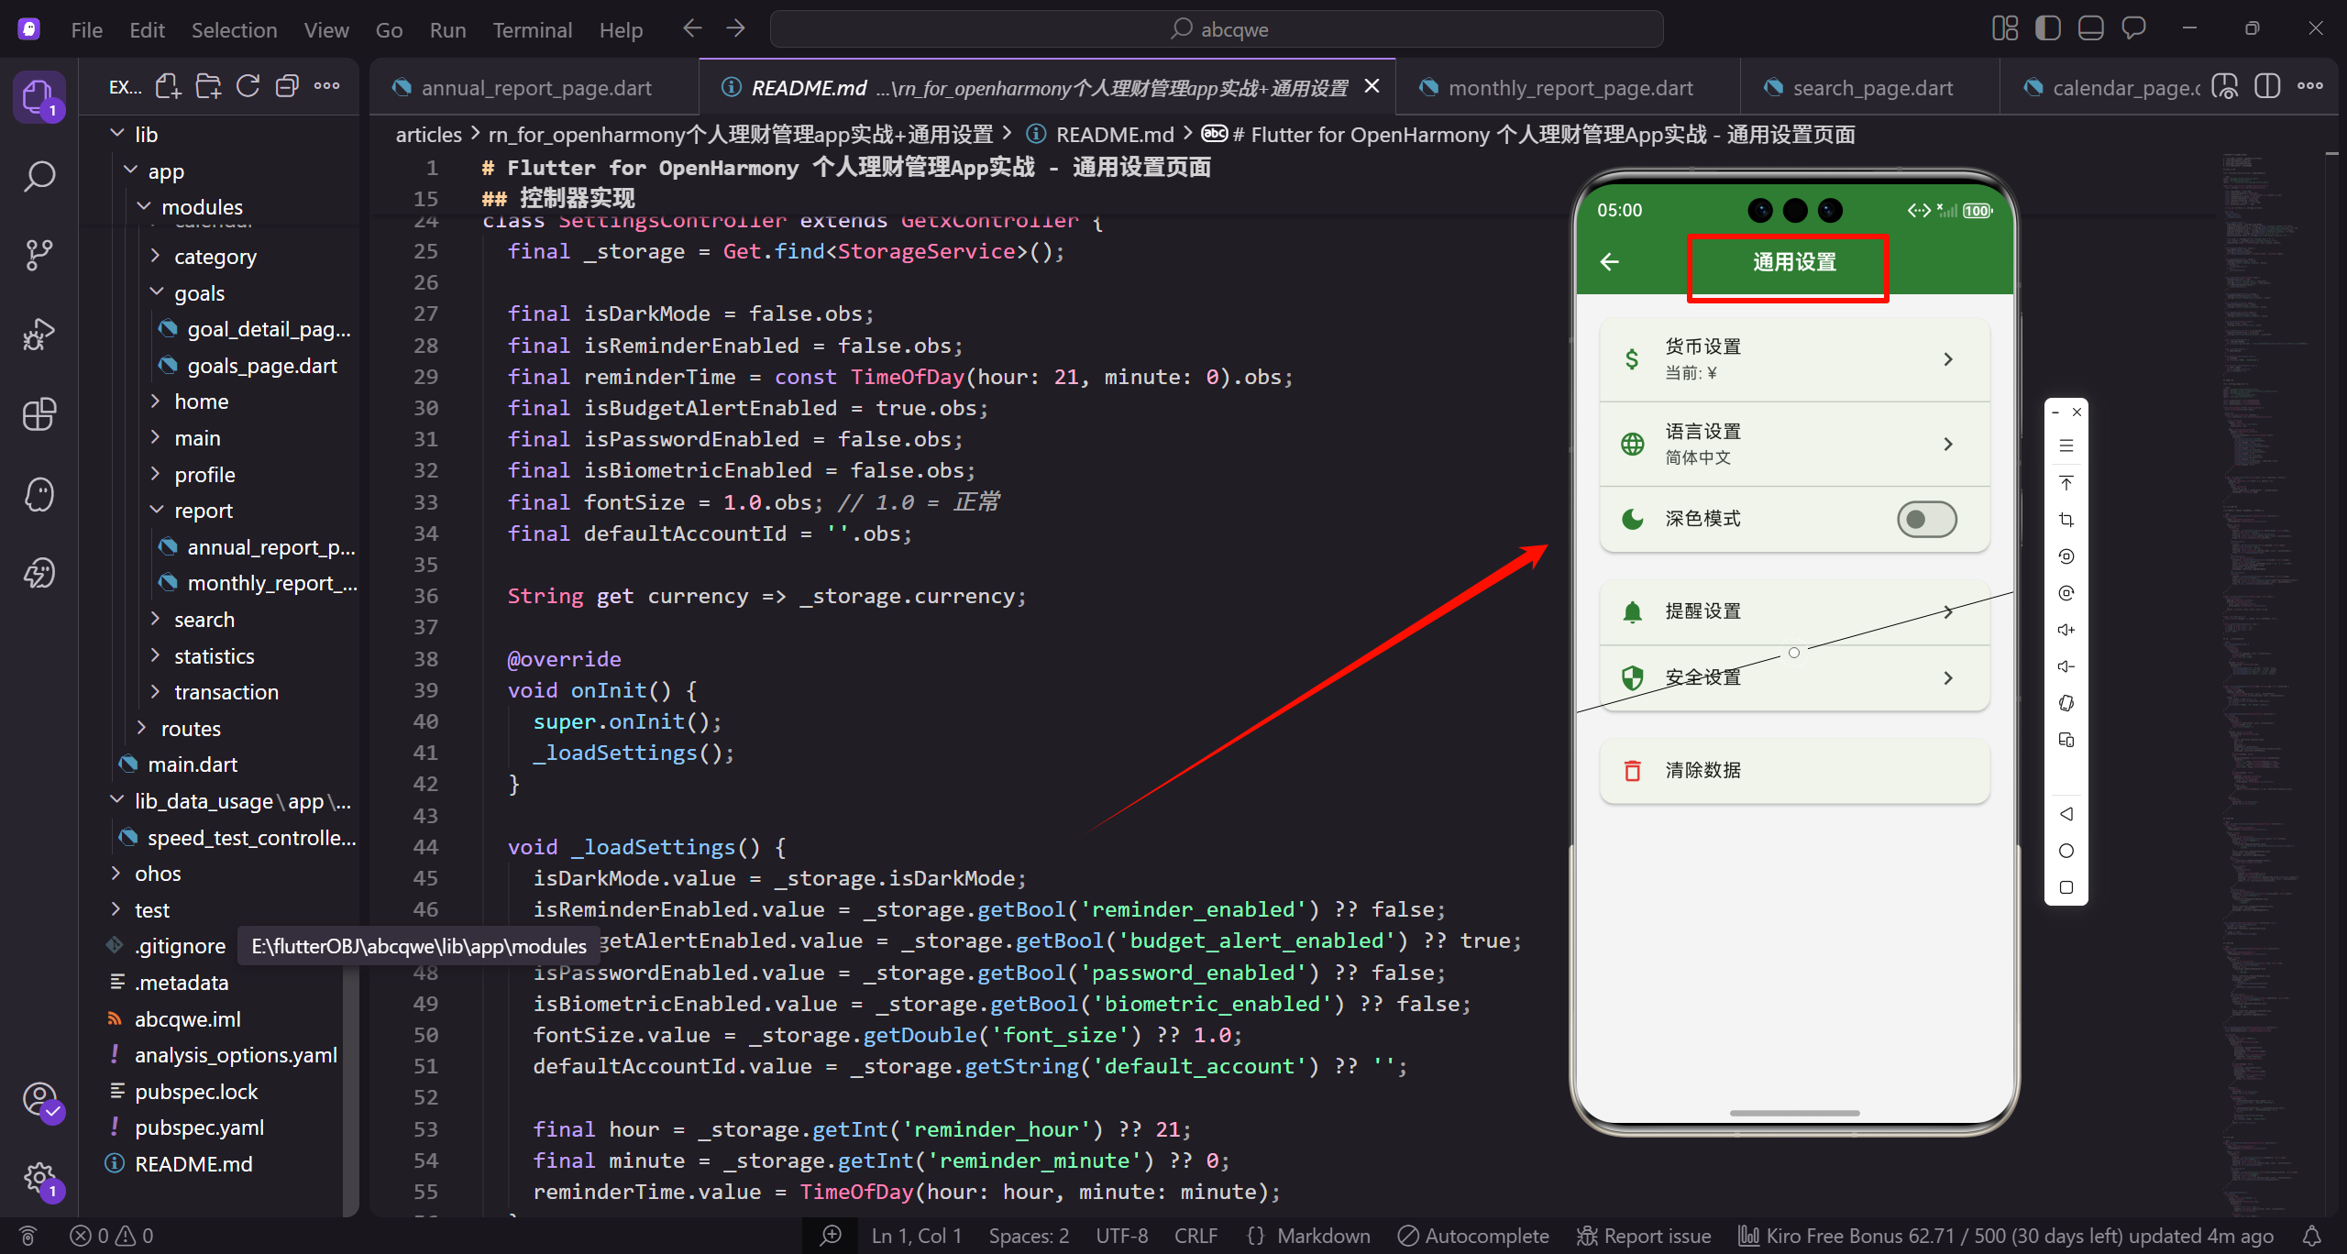This screenshot has width=2347, height=1254.
Task: Toggle the 深色模式 dark mode switch
Action: (x=1926, y=519)
